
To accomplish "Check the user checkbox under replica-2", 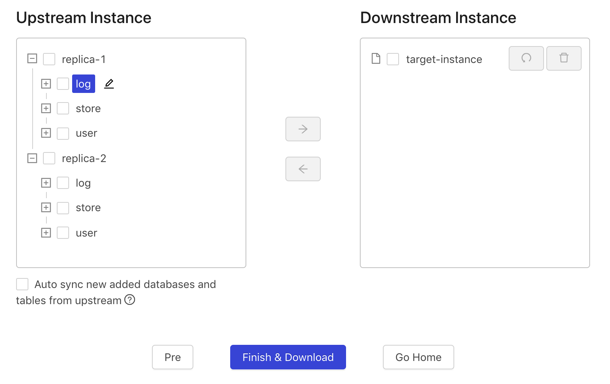I will pos(63,233).
